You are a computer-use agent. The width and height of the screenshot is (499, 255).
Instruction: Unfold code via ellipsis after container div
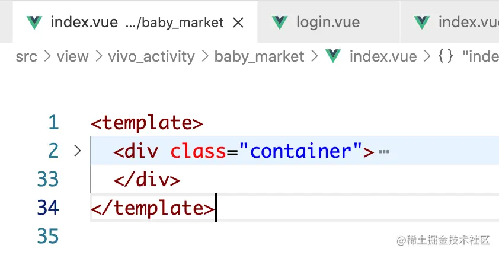click(384, 152)
